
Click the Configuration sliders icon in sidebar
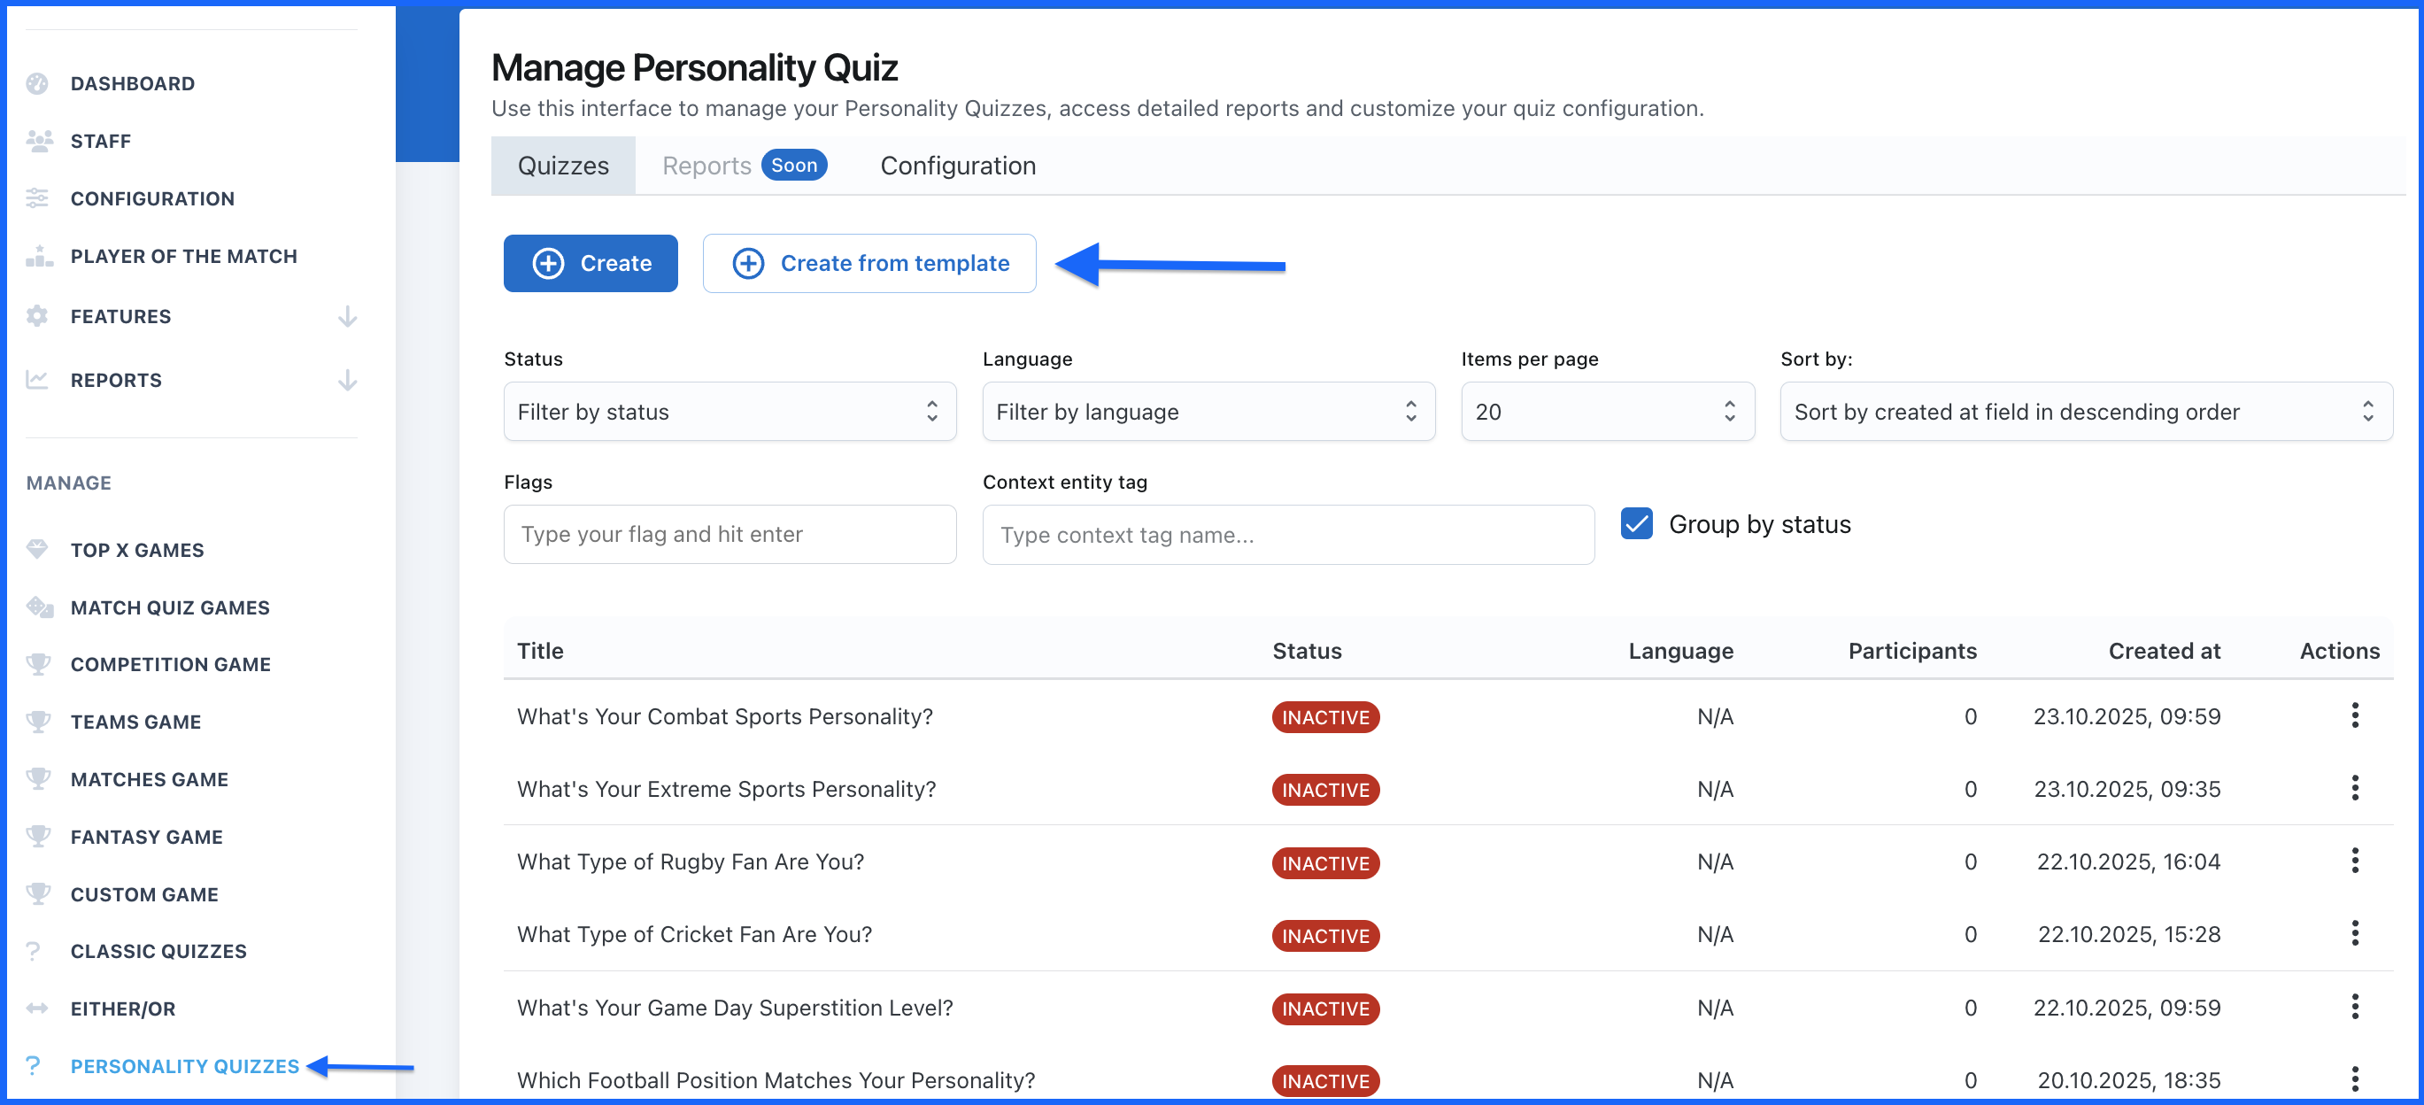[x=38, y=198]
